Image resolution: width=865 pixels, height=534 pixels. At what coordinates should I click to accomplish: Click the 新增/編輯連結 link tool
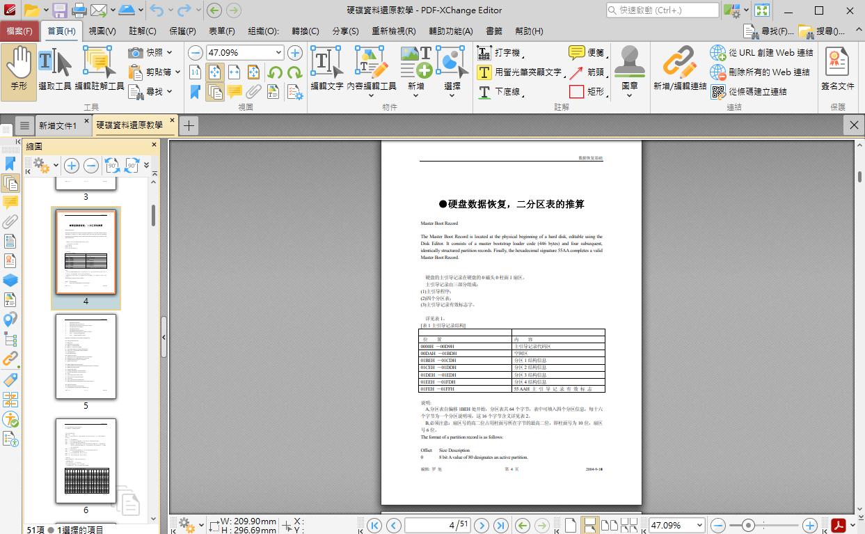click(679, 69)
